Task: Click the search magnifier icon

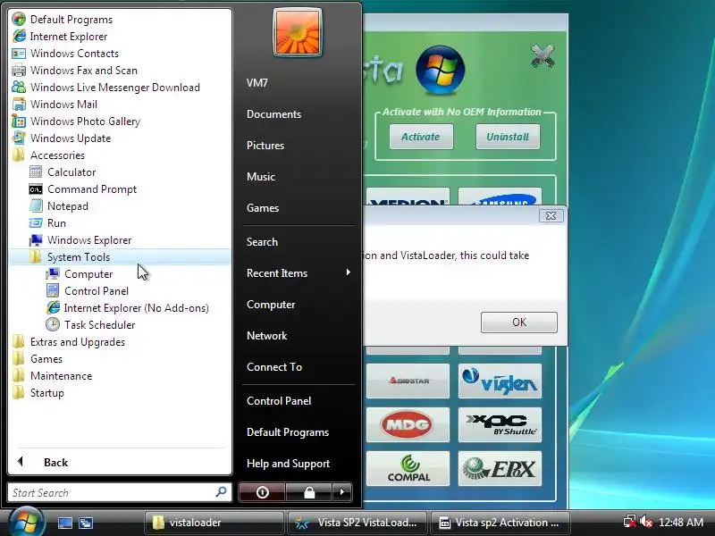Action: coord(221,492)
